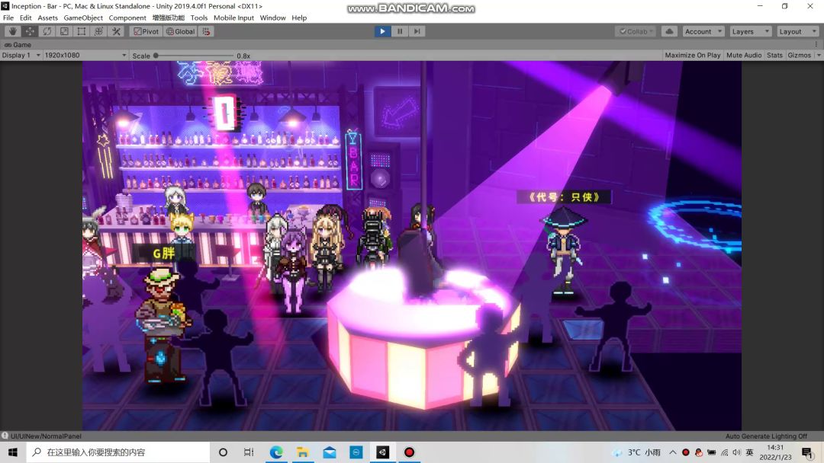This screenshot has height=463, width=824.
Task: Open the Component menu
Action: tap(127, 18)
